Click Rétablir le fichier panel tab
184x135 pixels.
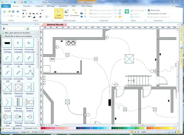(31, 128)
